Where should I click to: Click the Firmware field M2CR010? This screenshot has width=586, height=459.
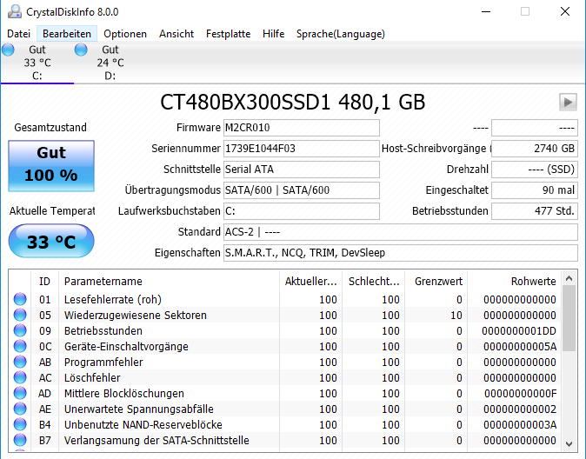click(x=302, y=128)
